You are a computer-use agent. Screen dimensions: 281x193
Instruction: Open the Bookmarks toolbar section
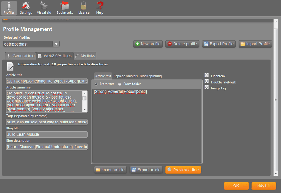[65, 8]
